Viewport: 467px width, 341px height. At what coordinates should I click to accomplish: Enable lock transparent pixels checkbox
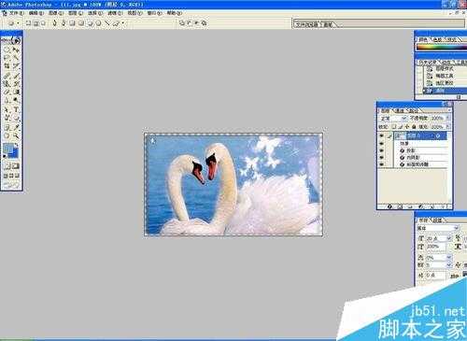[x=394, y=127]
